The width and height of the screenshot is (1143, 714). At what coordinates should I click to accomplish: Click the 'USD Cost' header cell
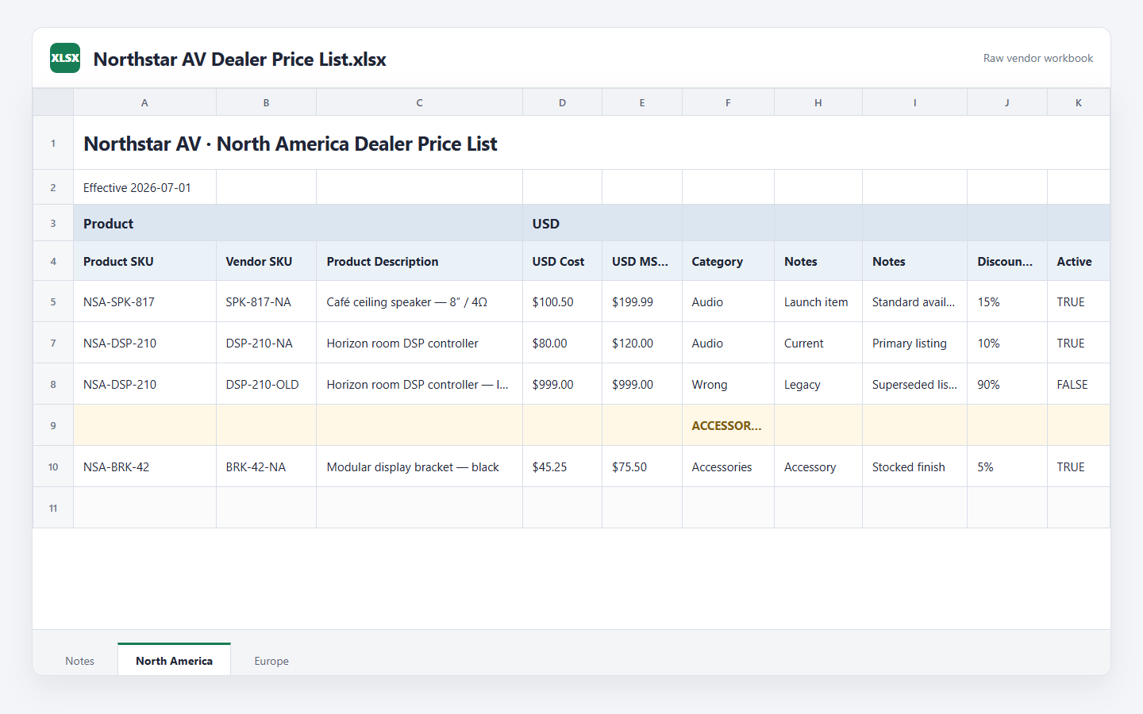click(x=562, y=261)
